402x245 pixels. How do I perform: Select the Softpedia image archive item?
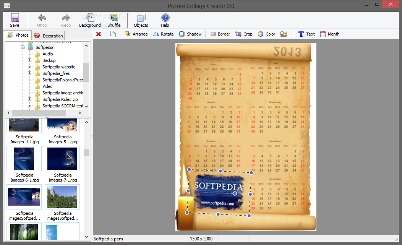[x=63, y=93]
